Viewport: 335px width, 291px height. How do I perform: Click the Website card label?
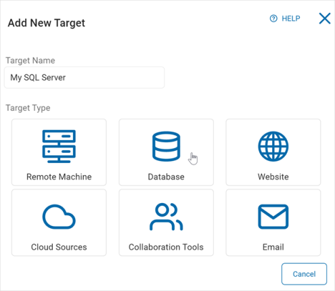tap(273, 177)
